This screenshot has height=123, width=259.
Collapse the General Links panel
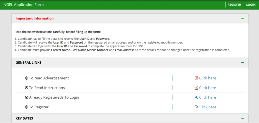coord(243,62)
